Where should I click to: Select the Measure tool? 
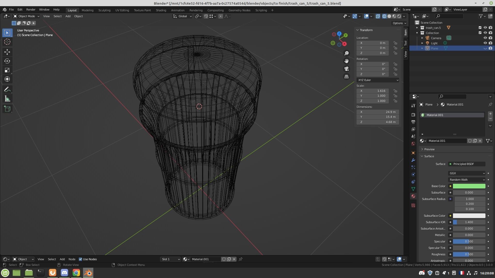tap(7, 99)
